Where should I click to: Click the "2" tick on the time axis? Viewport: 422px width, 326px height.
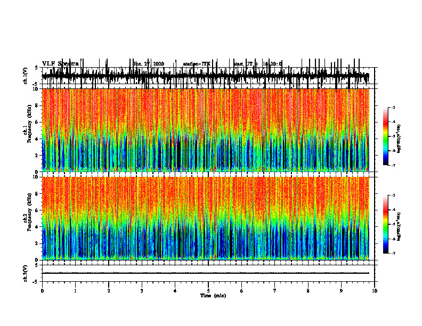click(109, 291)
